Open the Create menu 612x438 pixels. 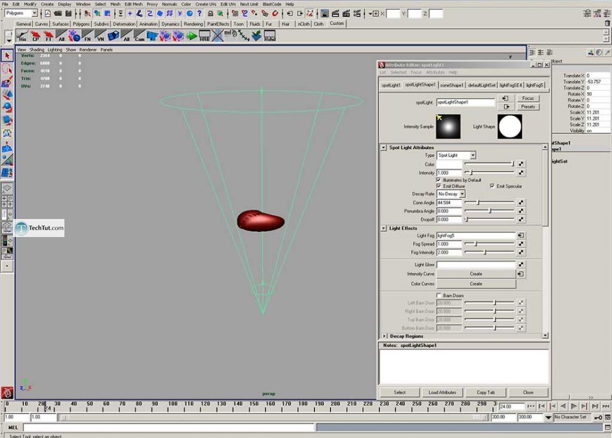(x=47, y=4)
